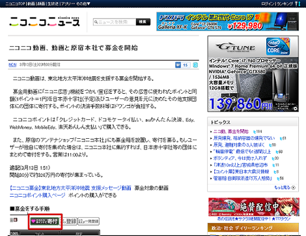This screenshot has height=236, width=306.
Task: Click Twitter icon next to first topic
Action: [x=255, y=132]
